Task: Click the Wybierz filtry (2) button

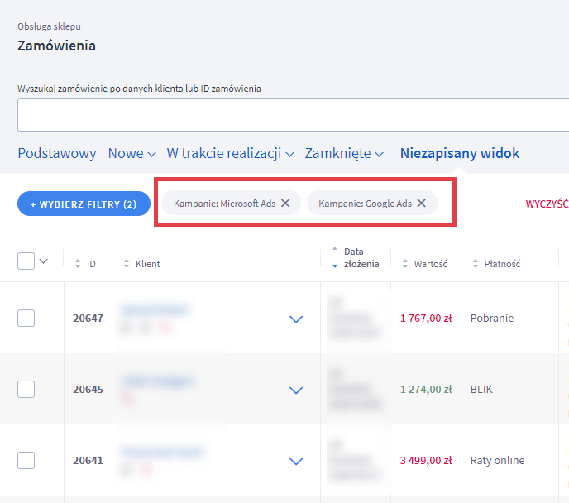Action: coord(84,204)
